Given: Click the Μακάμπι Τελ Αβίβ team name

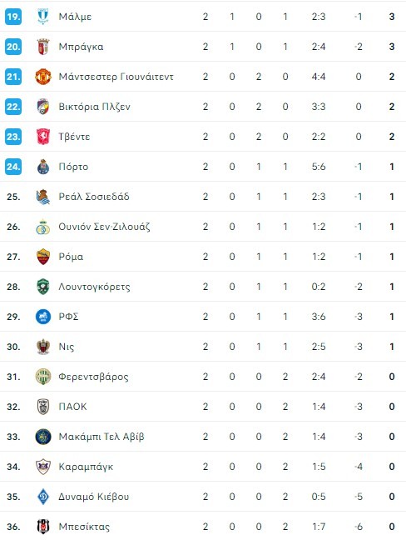Looking at the screenshot, I should [101, 437].
